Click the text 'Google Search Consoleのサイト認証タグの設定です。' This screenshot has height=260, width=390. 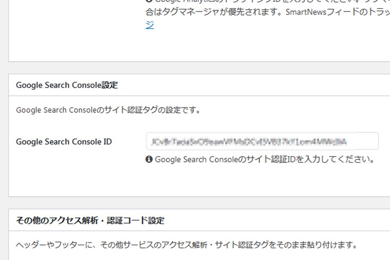tap(108, 110)
